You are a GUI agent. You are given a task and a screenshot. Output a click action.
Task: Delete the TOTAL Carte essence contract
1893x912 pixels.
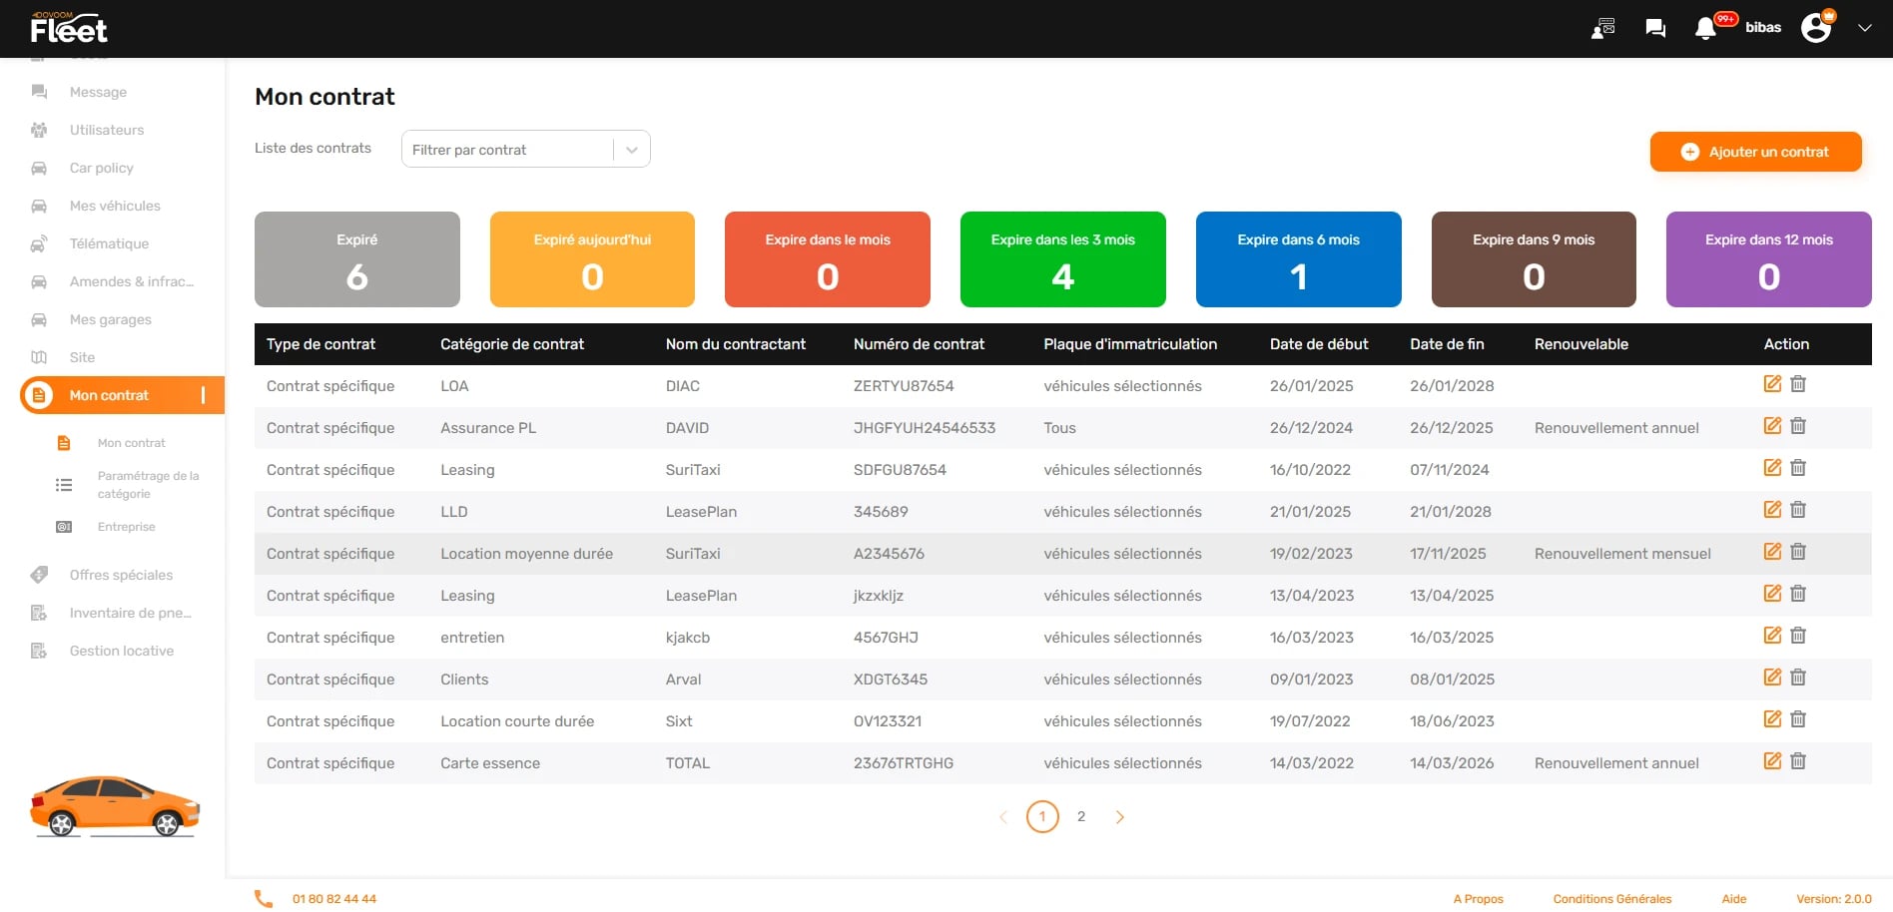point(1798,761)
